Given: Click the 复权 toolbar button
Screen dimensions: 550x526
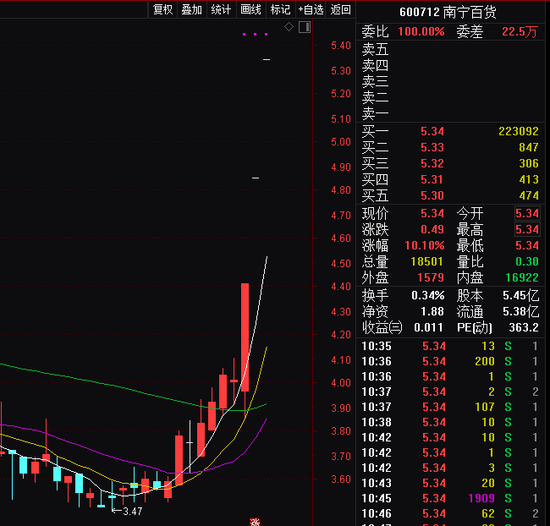Looking at the screenshot, I should (x=163, y=9).
